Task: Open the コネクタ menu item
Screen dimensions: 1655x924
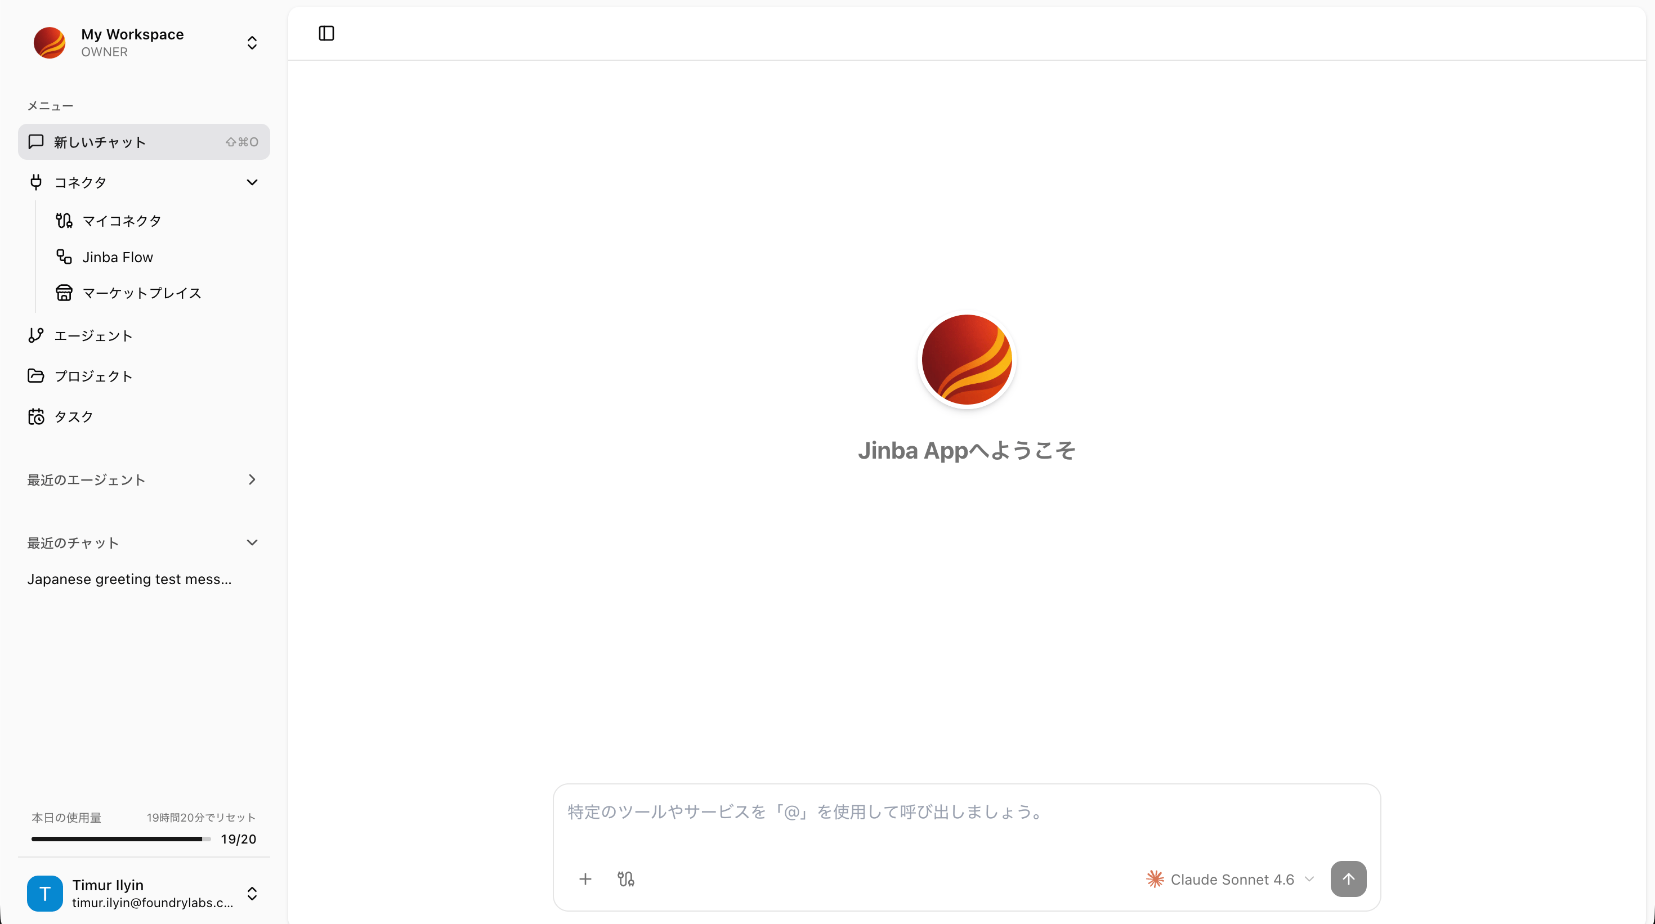Action: click(x=144, y=182)
